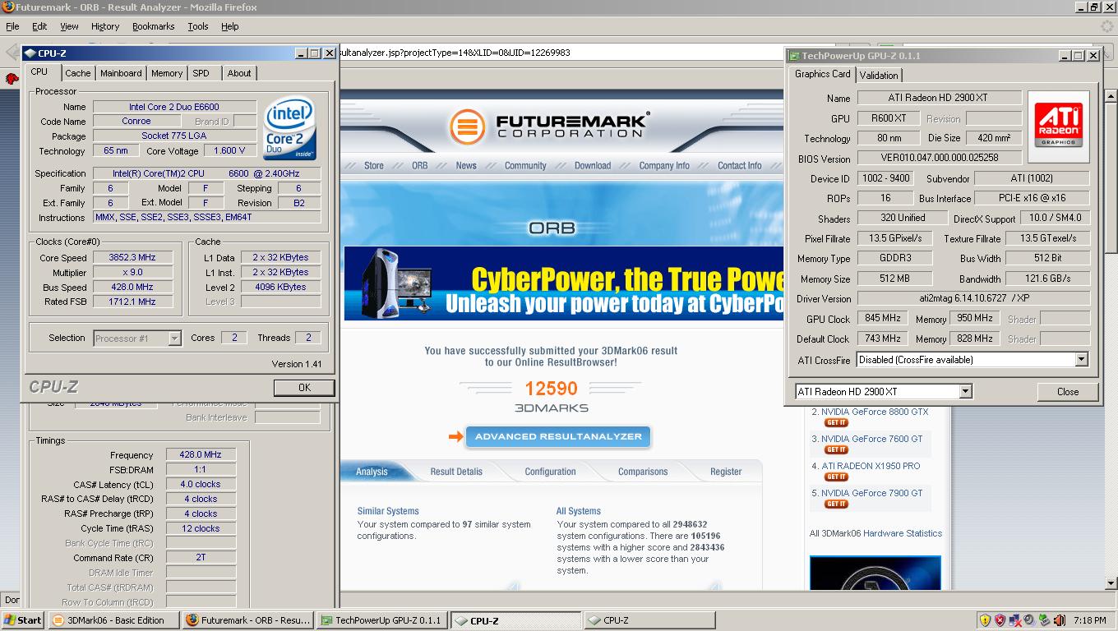Click BIOS Version field in GPU-Z

[940, 158]
